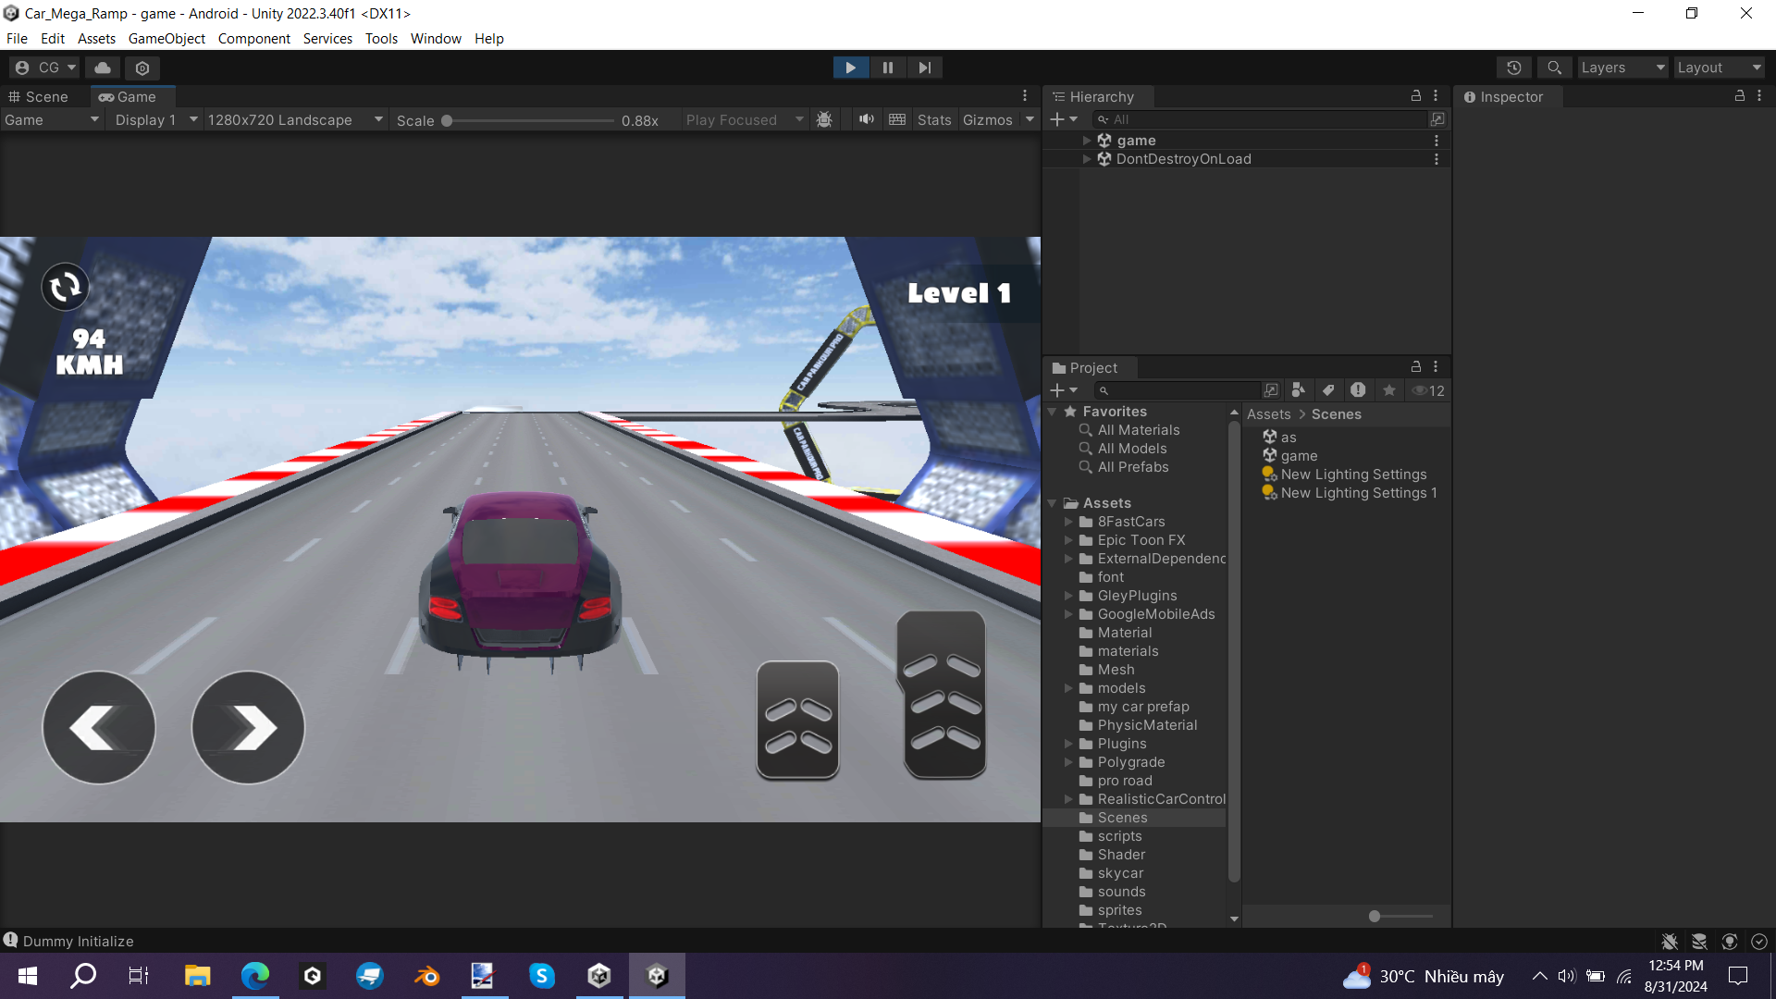
Task: Expand the 8FastCars folder
Action: coord(1068,522)
